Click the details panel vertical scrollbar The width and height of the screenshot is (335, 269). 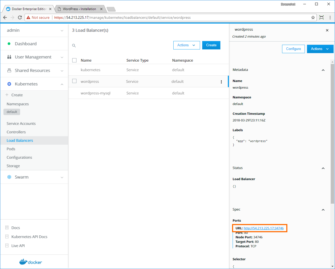pos(332,132)
